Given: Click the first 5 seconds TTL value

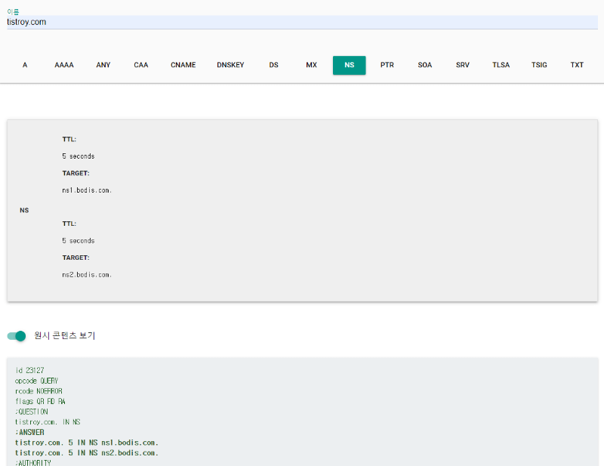Looking at the screenshot, I should click(79, 156).
